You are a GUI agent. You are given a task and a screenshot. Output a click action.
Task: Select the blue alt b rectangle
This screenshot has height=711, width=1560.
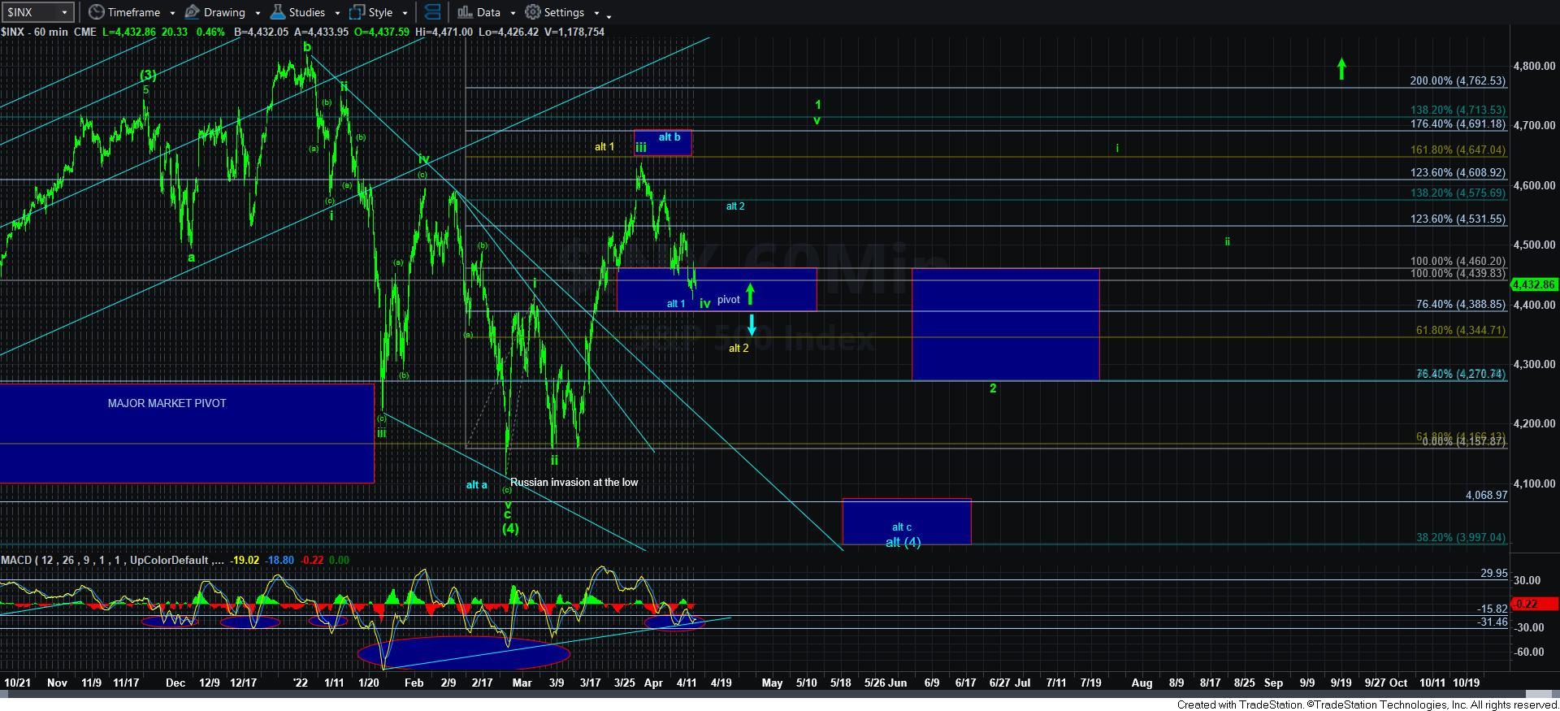663,142
